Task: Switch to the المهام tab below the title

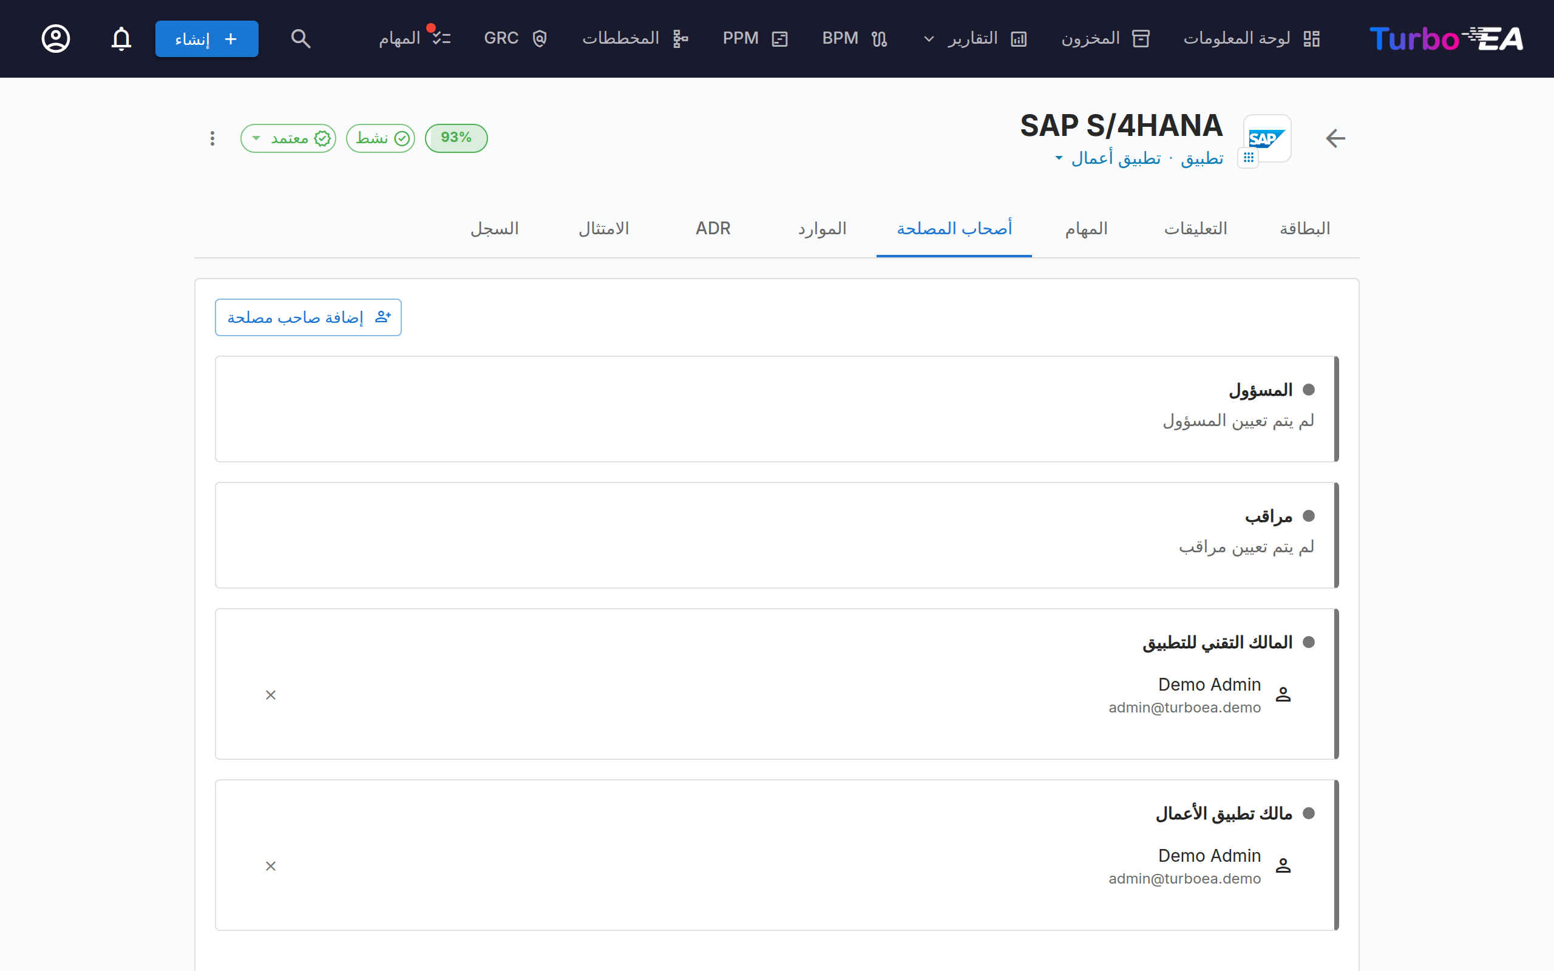Action: (x=1087, y=229)
